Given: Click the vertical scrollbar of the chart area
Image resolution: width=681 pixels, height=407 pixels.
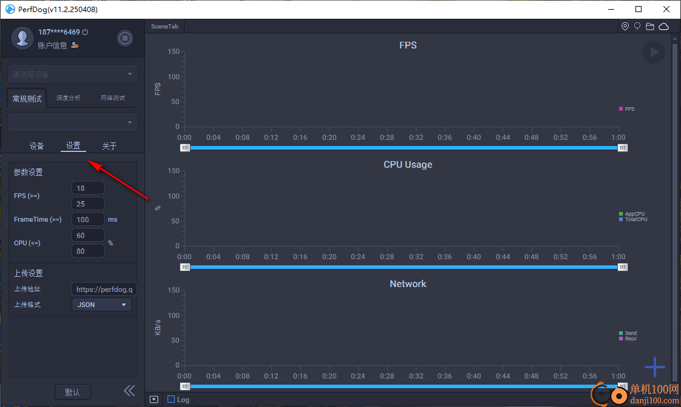Looking at the screenshot, I should [674, 213].
